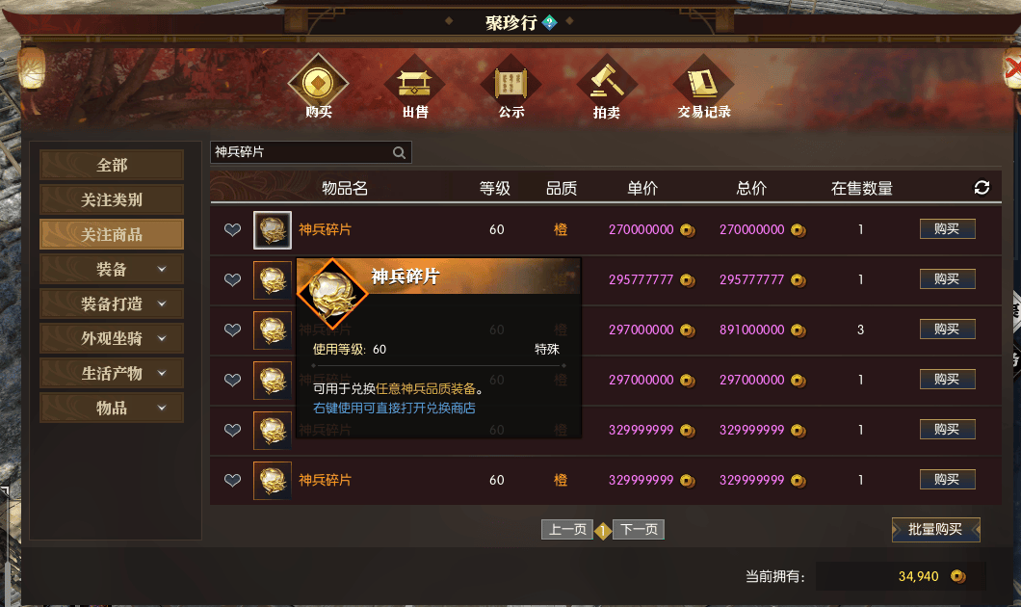Viewport: 1021px width, 607px height.
Task: Open the 出售 stall icon
Action: pos(415,84)
